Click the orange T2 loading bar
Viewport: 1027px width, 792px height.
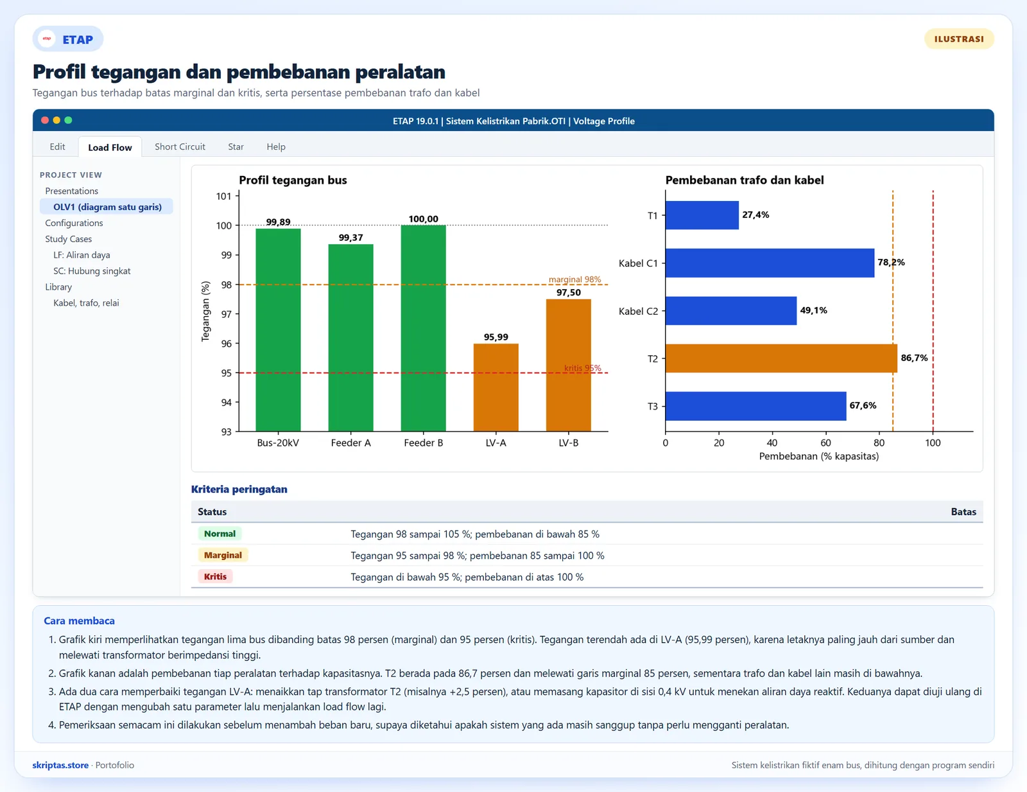click(x=781, y=358)
